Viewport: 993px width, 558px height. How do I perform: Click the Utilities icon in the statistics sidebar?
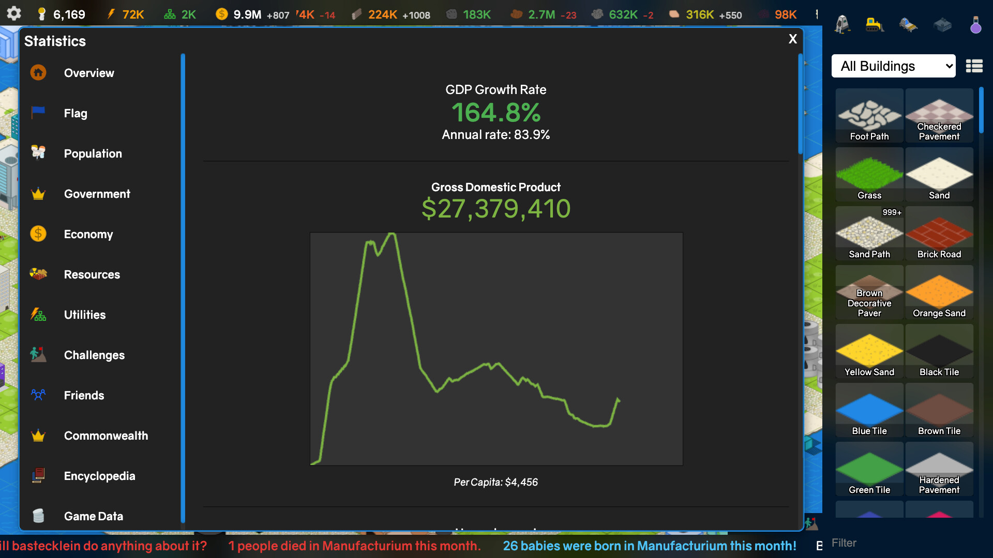[x=38, y=314]
